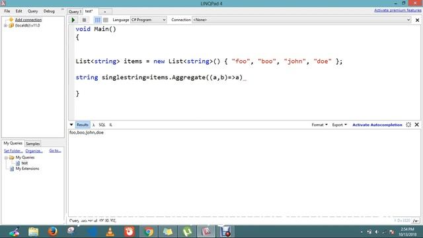Open the File menu
The image size is (423, 238).
click(x=7, y=11)
